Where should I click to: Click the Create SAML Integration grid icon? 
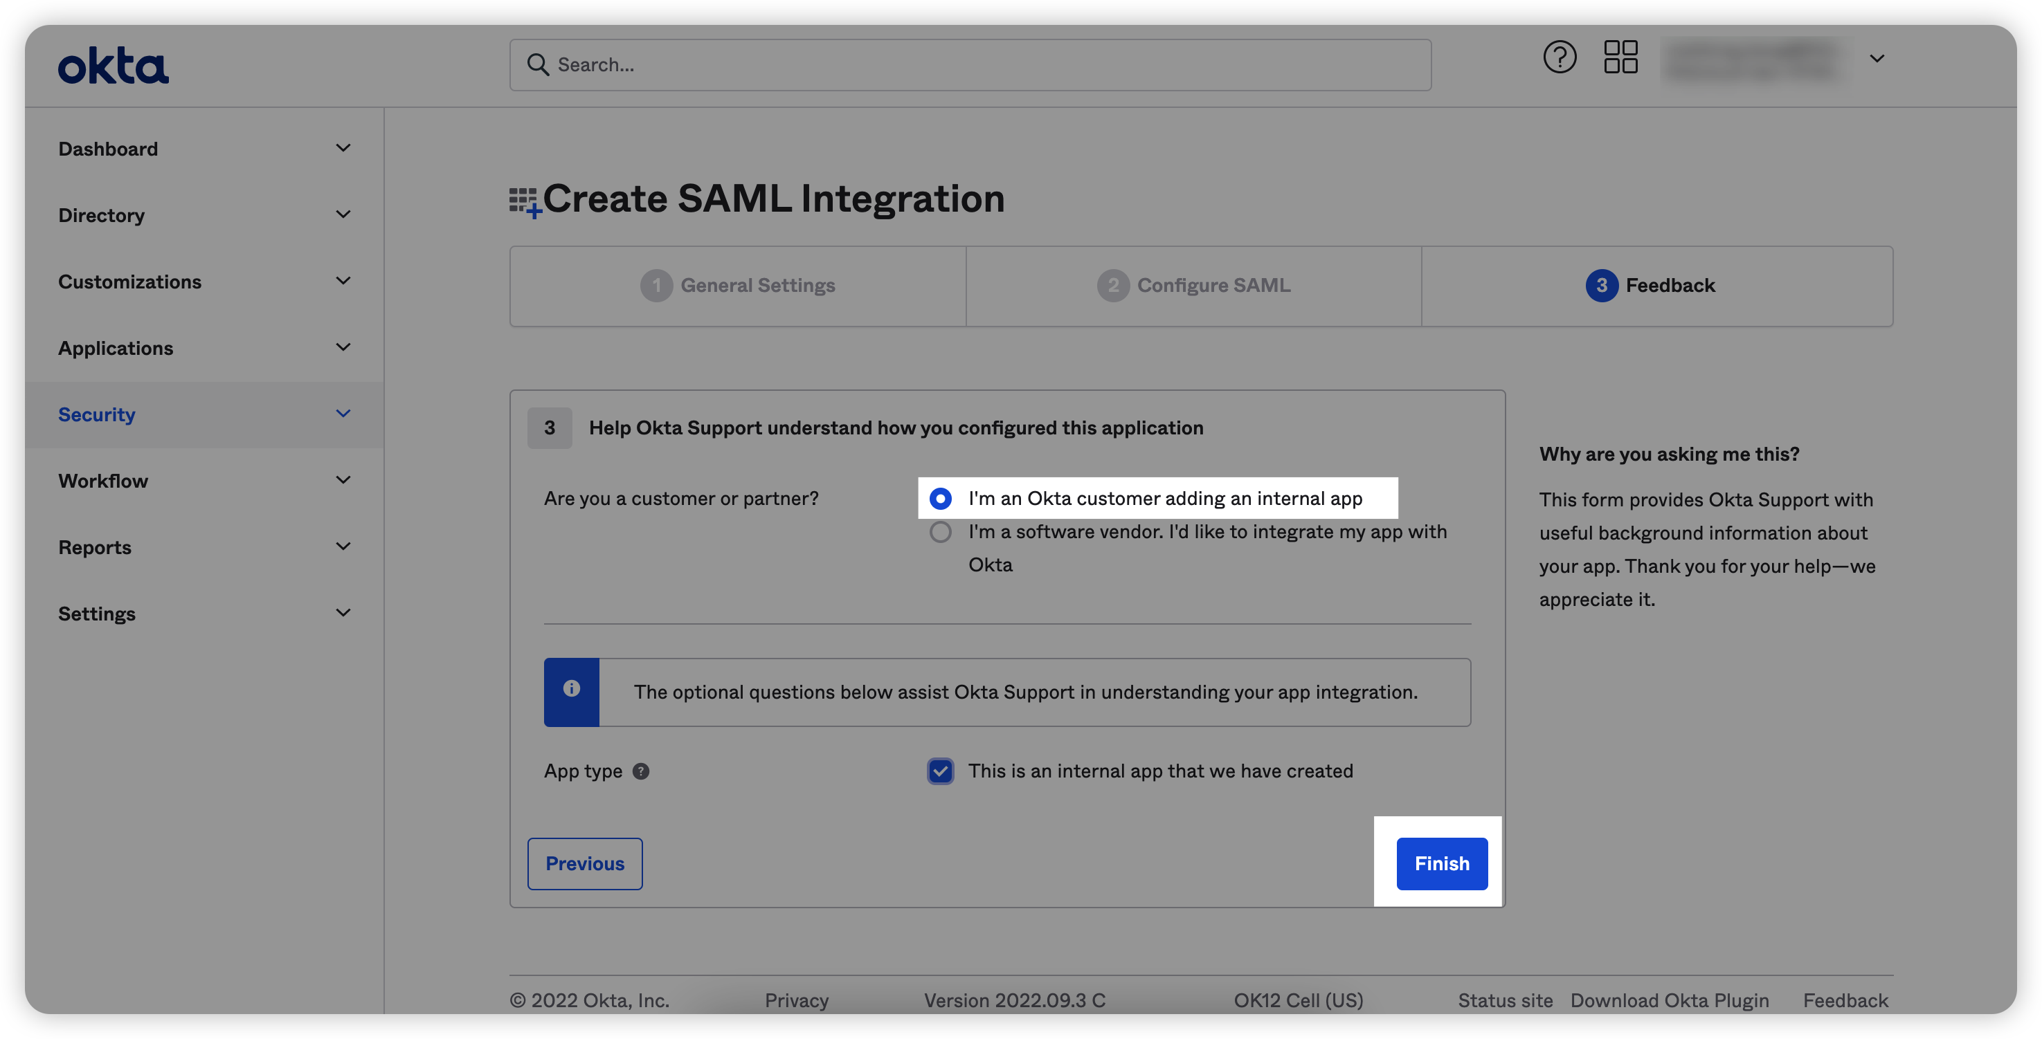[x=525, y=201]
